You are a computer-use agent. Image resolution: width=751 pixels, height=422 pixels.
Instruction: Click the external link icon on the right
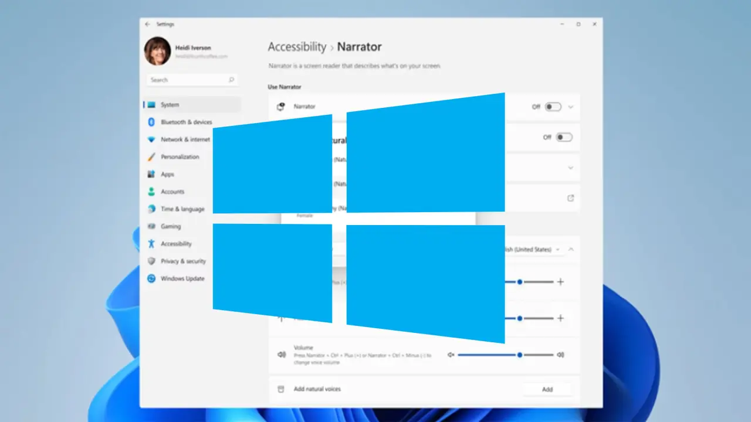(570, 198)
